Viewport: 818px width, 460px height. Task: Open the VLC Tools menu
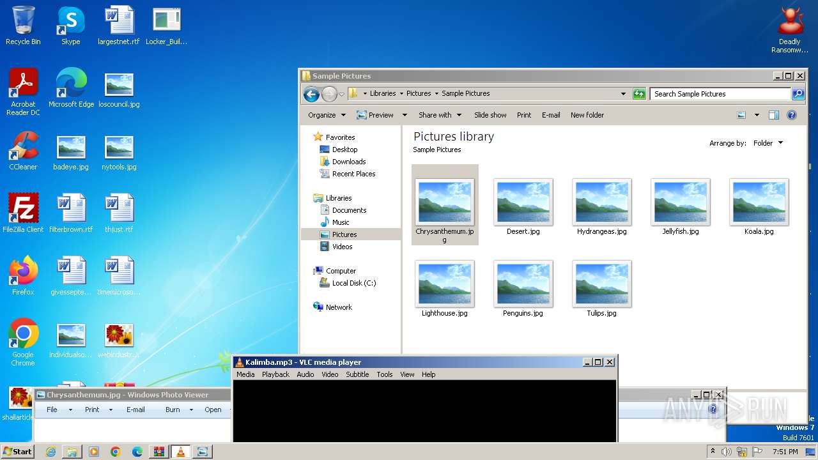tap(385, 374)
